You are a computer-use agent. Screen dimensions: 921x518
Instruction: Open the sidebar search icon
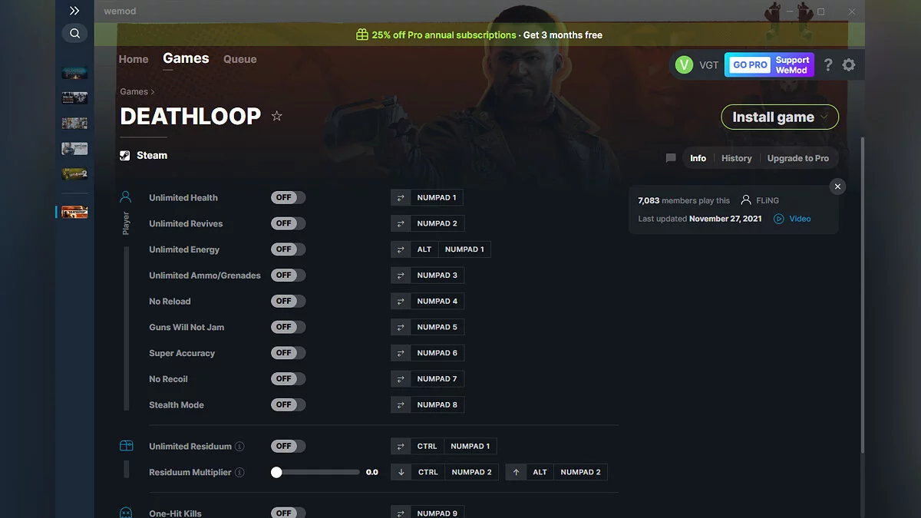coord(74,33)
